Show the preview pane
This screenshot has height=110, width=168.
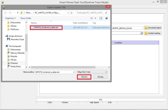(x=101, y=18)
